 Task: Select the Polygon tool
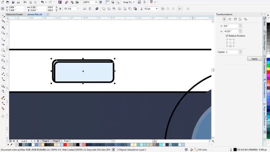3,60
